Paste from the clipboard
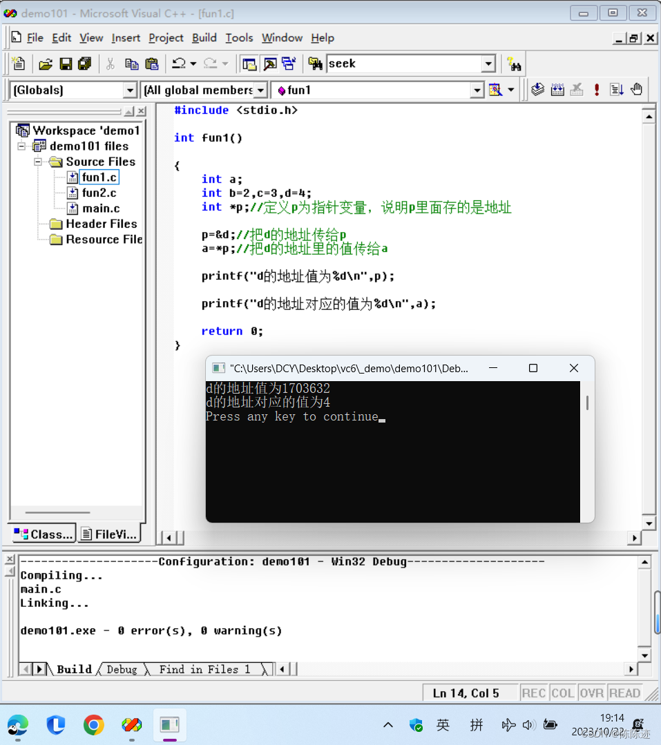Image resolution: width=661 pixels, height=745 pixels. click(151, 63)
